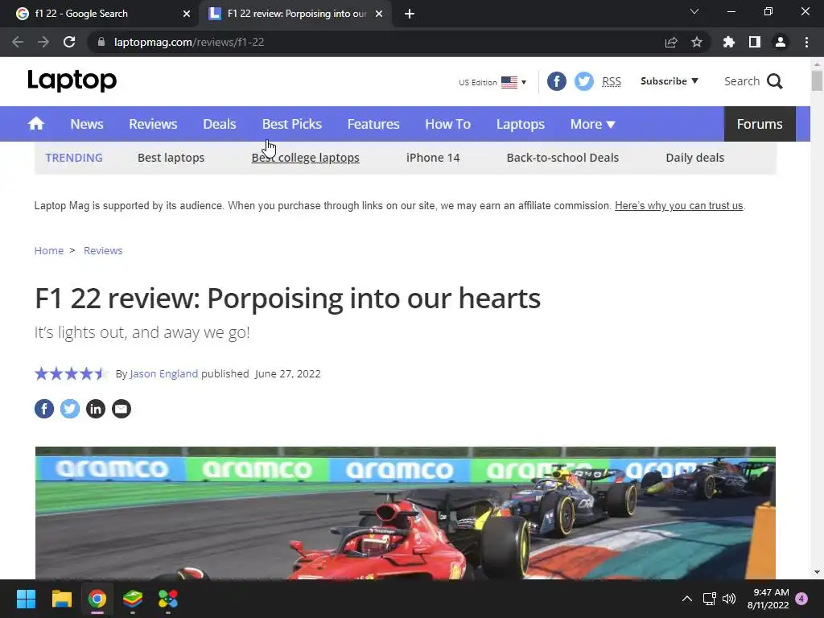Viewport: 824px width, 618px height.
Task: Go to the Laptop Mag home icon
Action: 36,124
